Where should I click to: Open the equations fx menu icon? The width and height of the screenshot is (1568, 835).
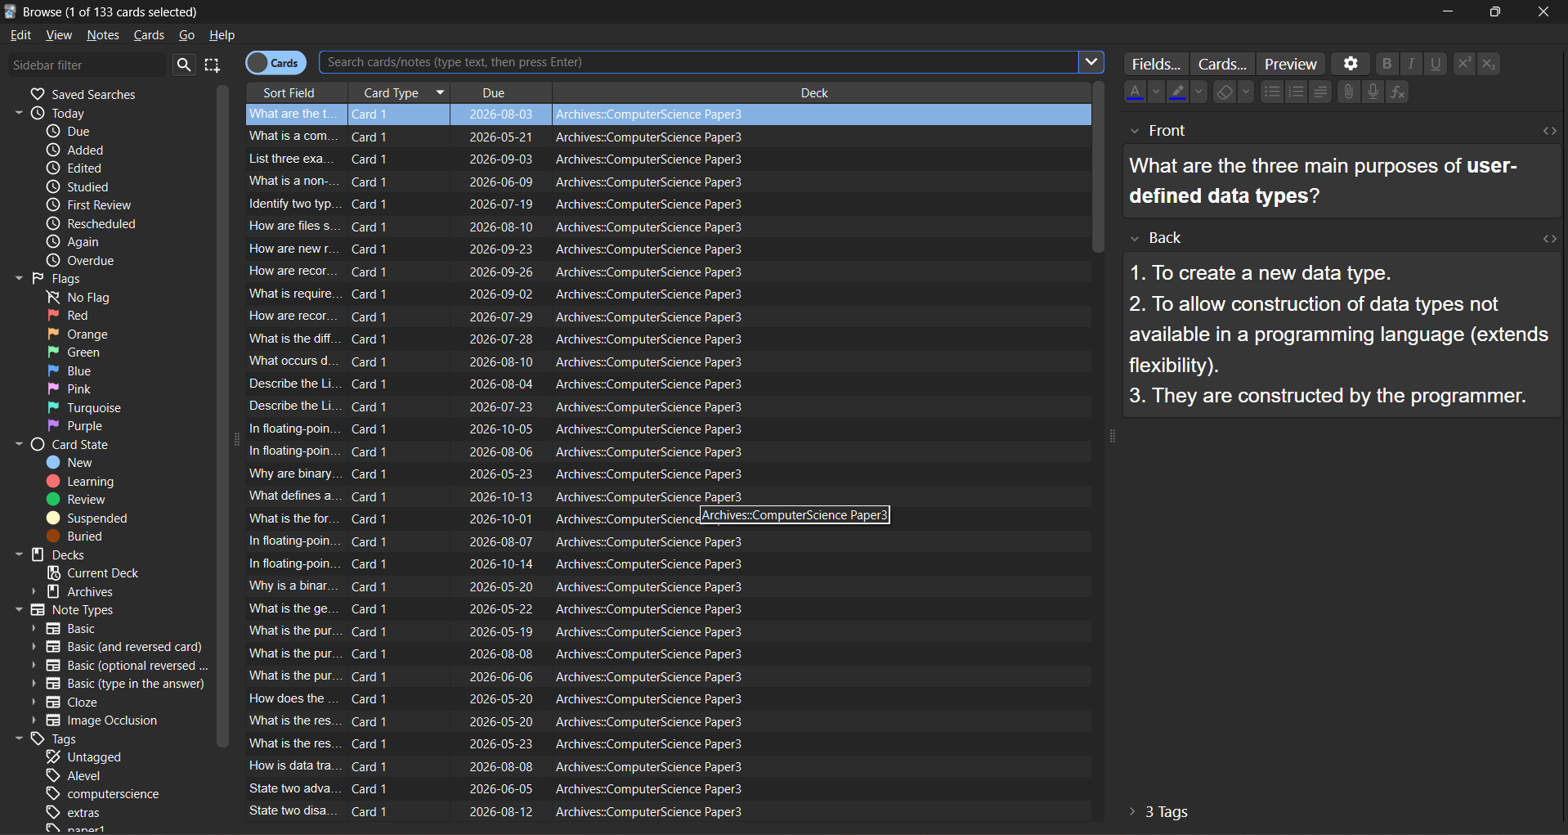[1398, 92]
